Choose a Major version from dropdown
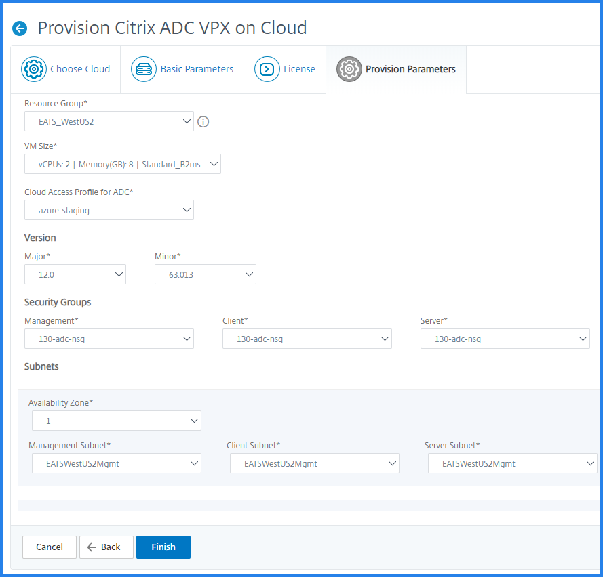Screen dimensions: 603x577 pyautogui.click(x=75, y=274)
